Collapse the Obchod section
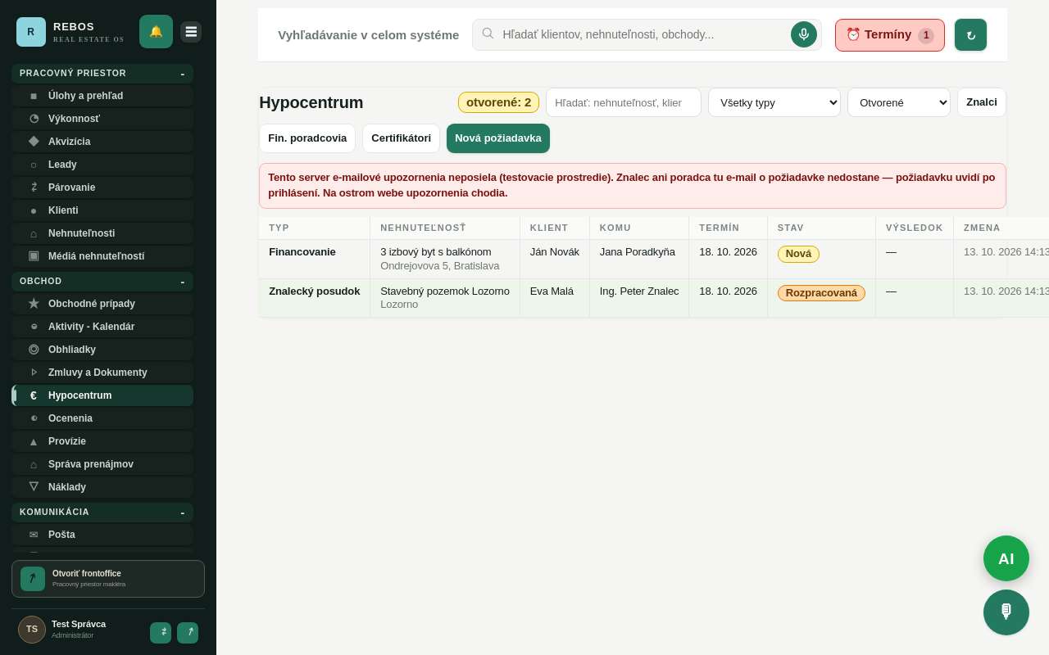Image resolution: width=1049 pixels, height=655 pixels. click(x=102, y=282)
